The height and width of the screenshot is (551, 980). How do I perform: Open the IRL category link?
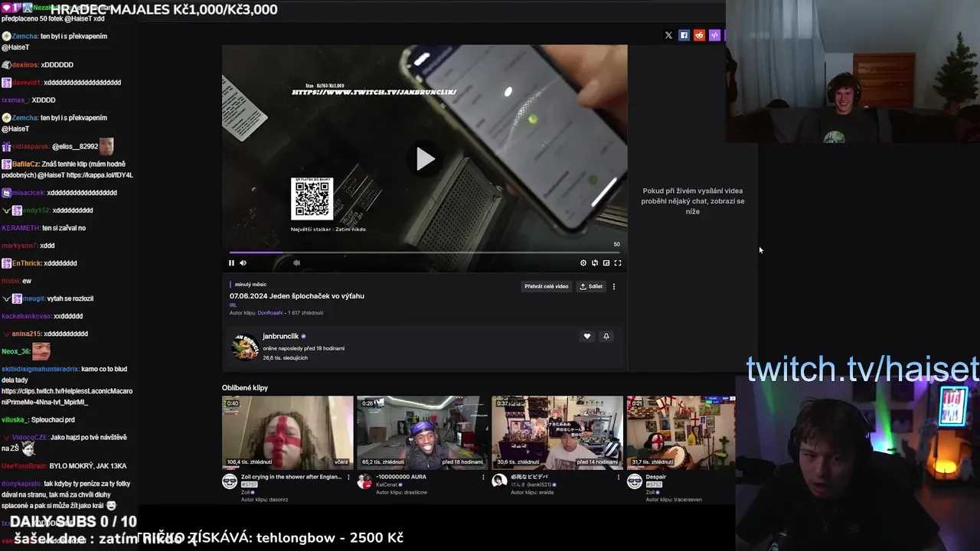click(233, 305)
